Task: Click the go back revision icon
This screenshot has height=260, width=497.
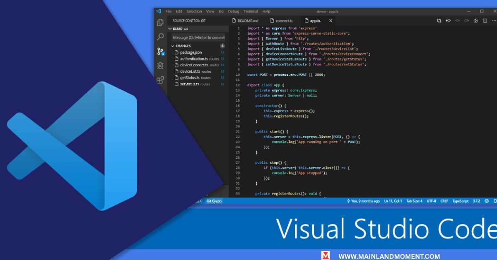Action: tap(448, 20)
